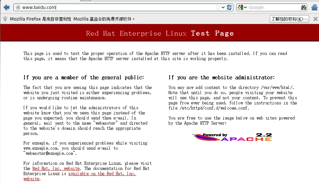Open the search engine selector dropdown
319x186 pixels.
pyautogui.click(x=245, y=7)
